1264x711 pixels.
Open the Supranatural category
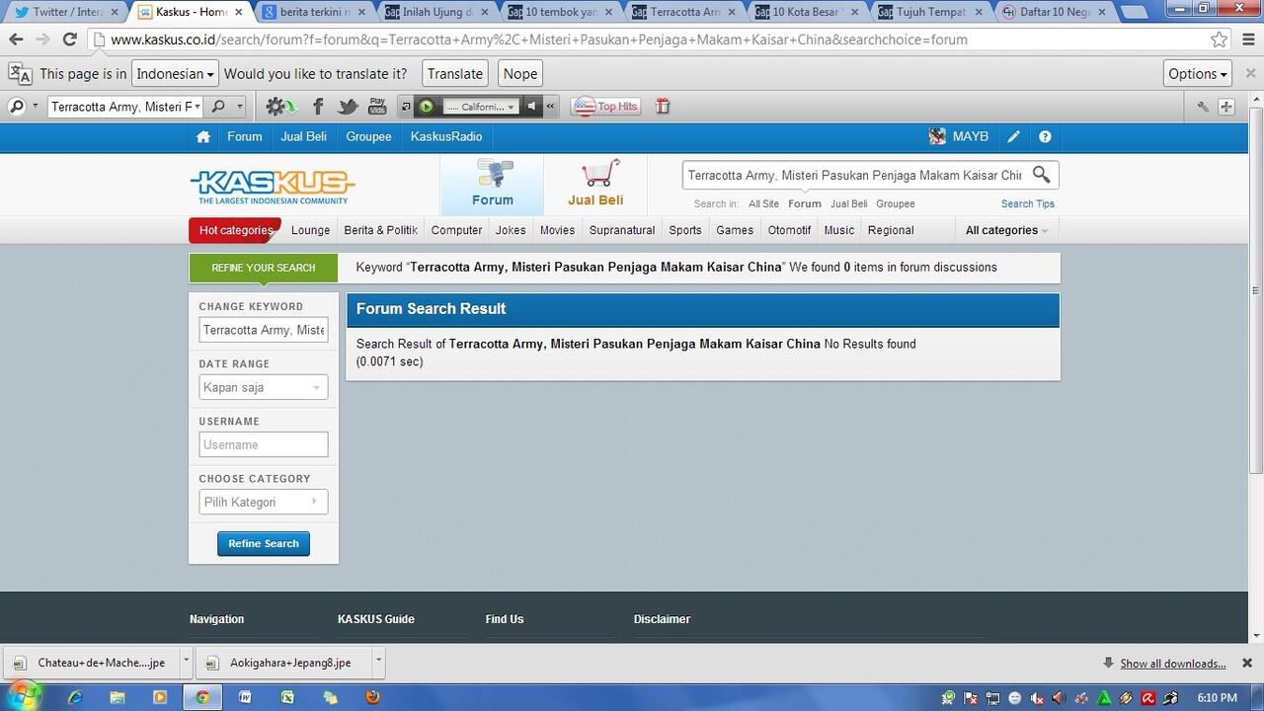tap(622, 230)
